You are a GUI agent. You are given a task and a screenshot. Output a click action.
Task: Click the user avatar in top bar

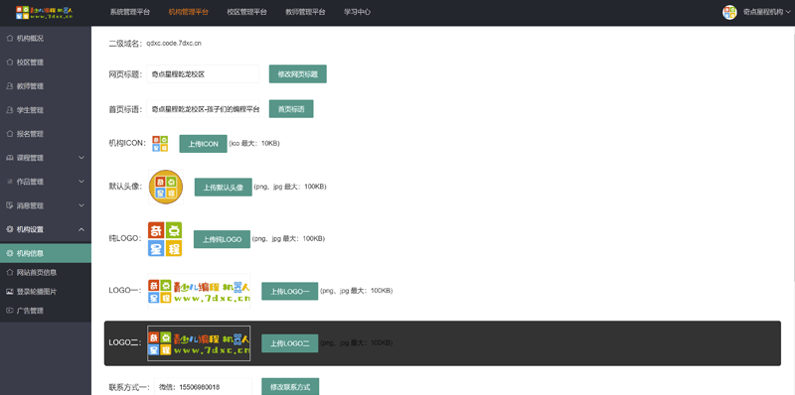[729, 12]
